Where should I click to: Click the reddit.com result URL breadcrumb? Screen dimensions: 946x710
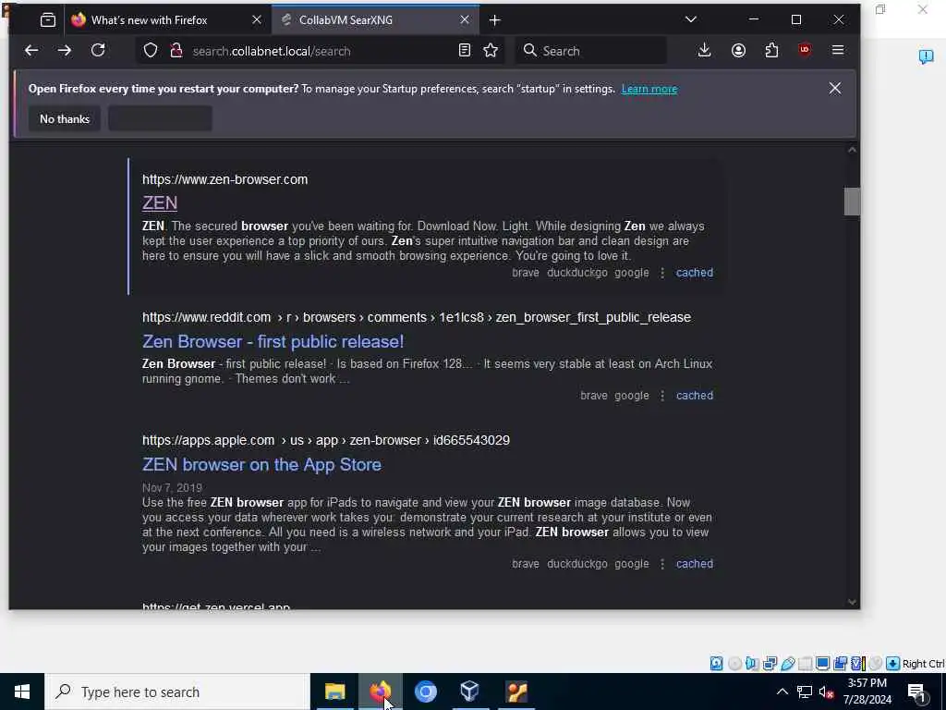(417, 317)
